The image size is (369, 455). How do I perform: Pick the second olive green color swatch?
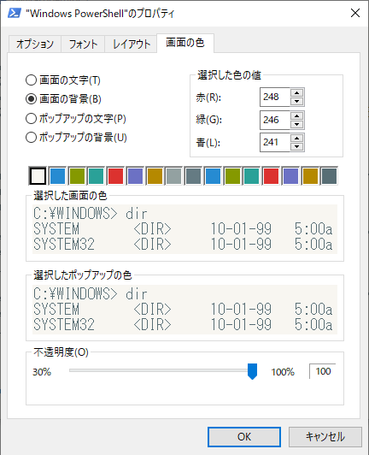[x=232, y=176]
